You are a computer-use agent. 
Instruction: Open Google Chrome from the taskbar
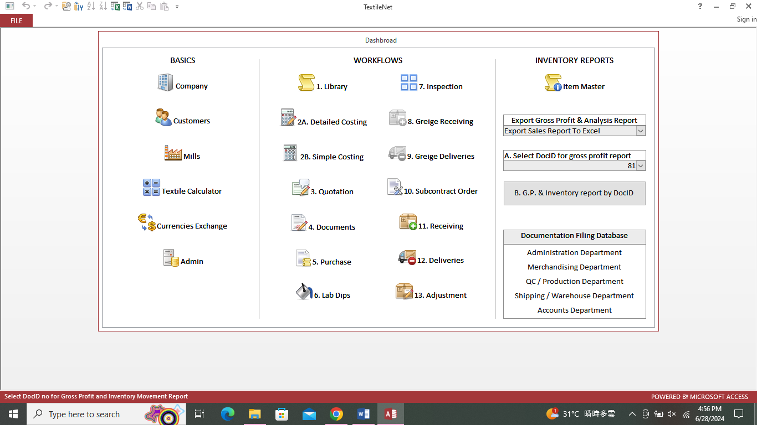pyautogui.click(x=336, y=414)
